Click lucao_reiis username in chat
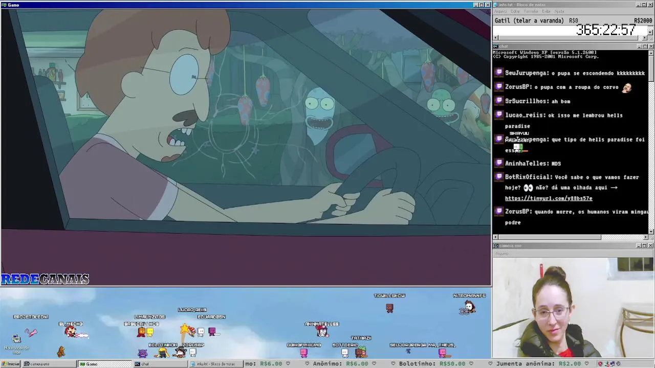 [x=525, y=116]
